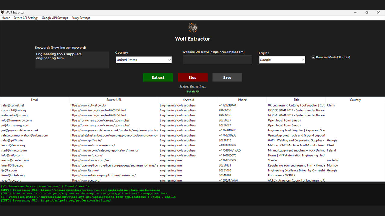Viewport: 385px width, 216px height.
Task: Click phone number +8333333333
Action: point(227,145)
